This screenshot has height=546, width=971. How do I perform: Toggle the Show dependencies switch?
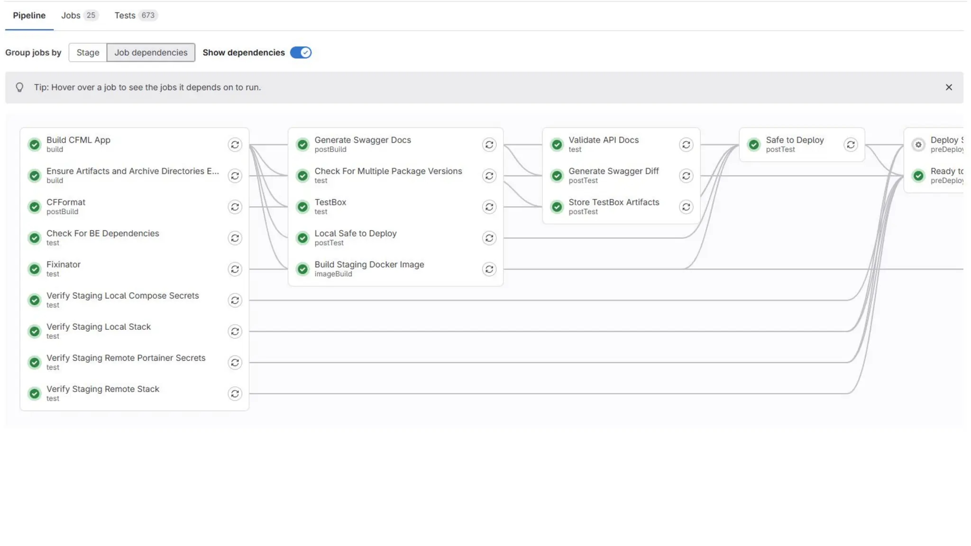pos(301,53)
